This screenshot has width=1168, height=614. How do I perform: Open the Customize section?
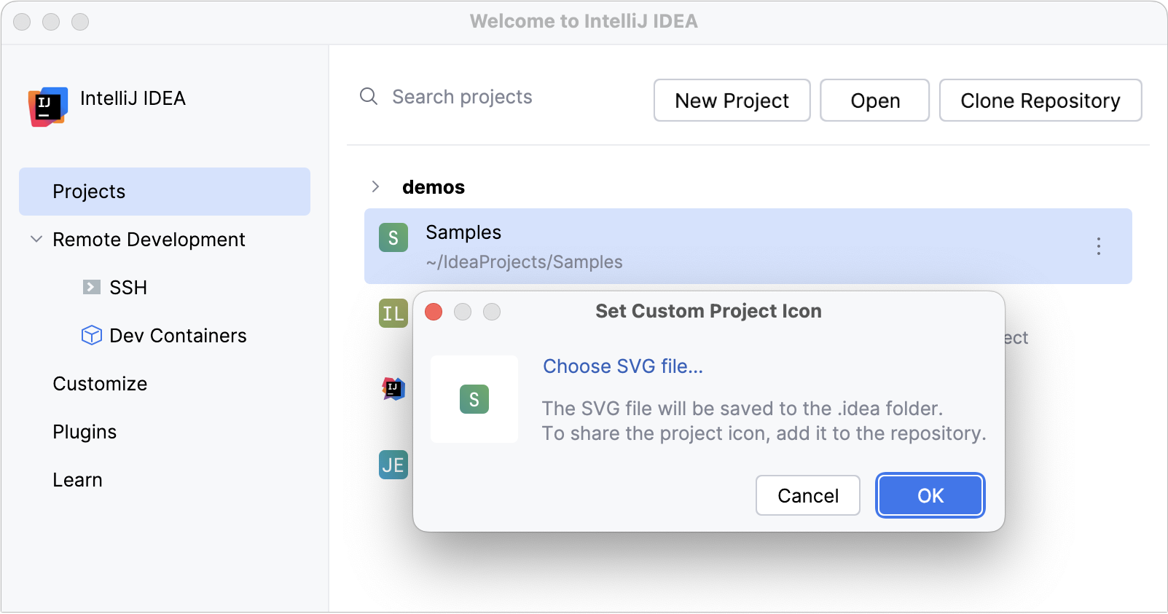tap(100, 384)
